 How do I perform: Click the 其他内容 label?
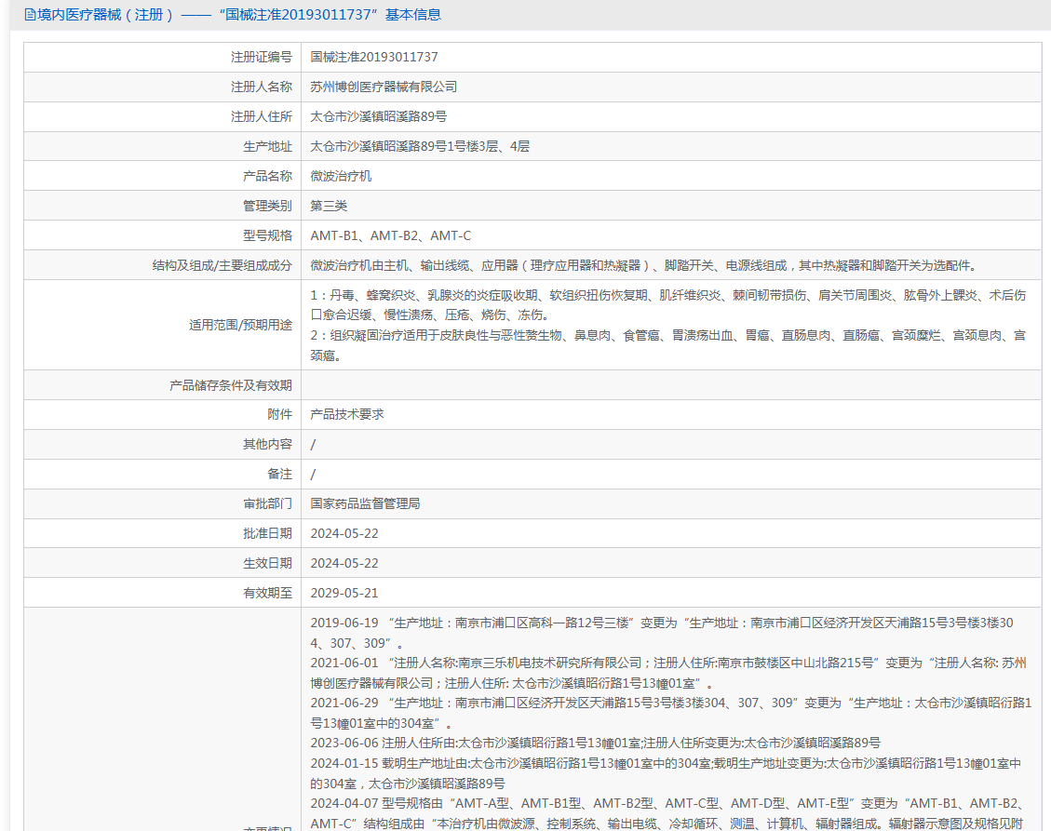[x=267, y=444]
